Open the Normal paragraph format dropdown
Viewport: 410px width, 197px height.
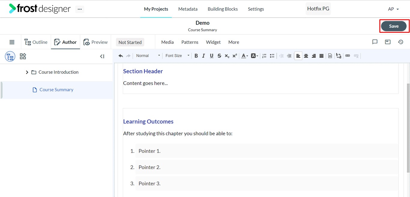click(148, 56)
